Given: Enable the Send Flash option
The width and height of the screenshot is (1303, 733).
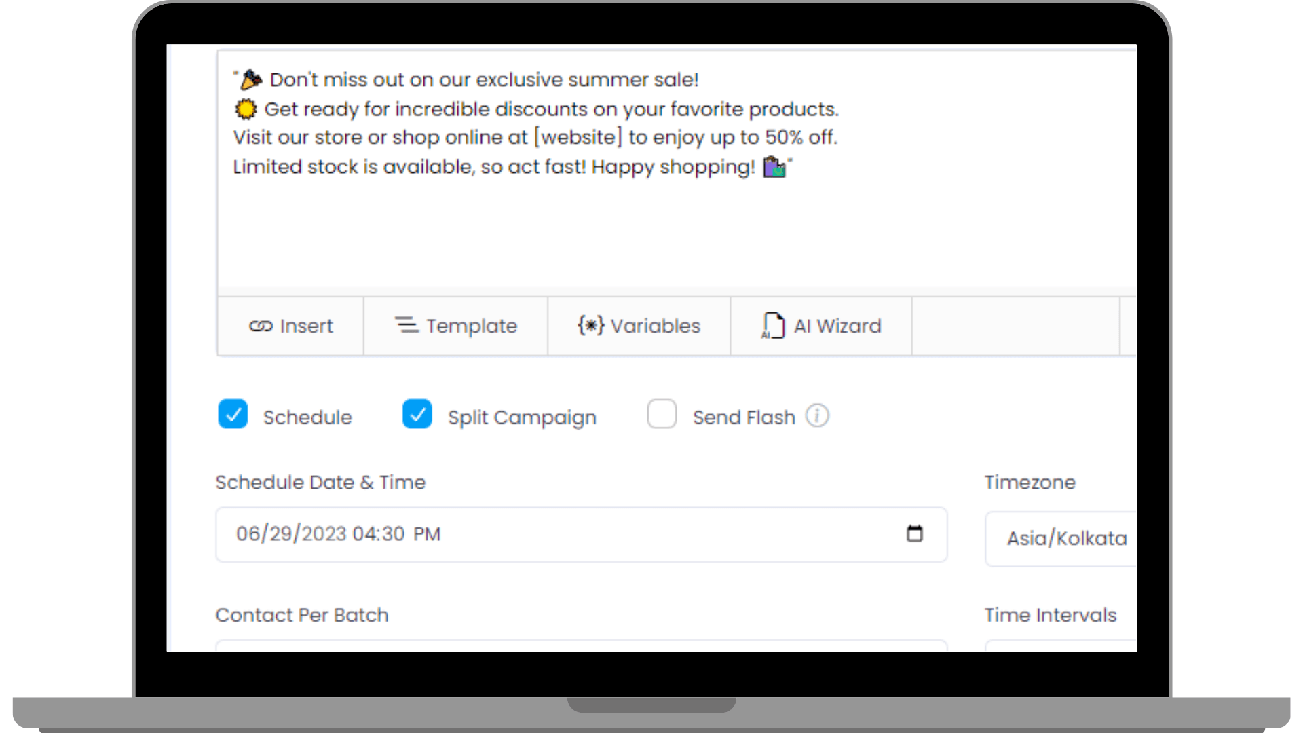Looking at the screenshot, I should tap(662, 415).
